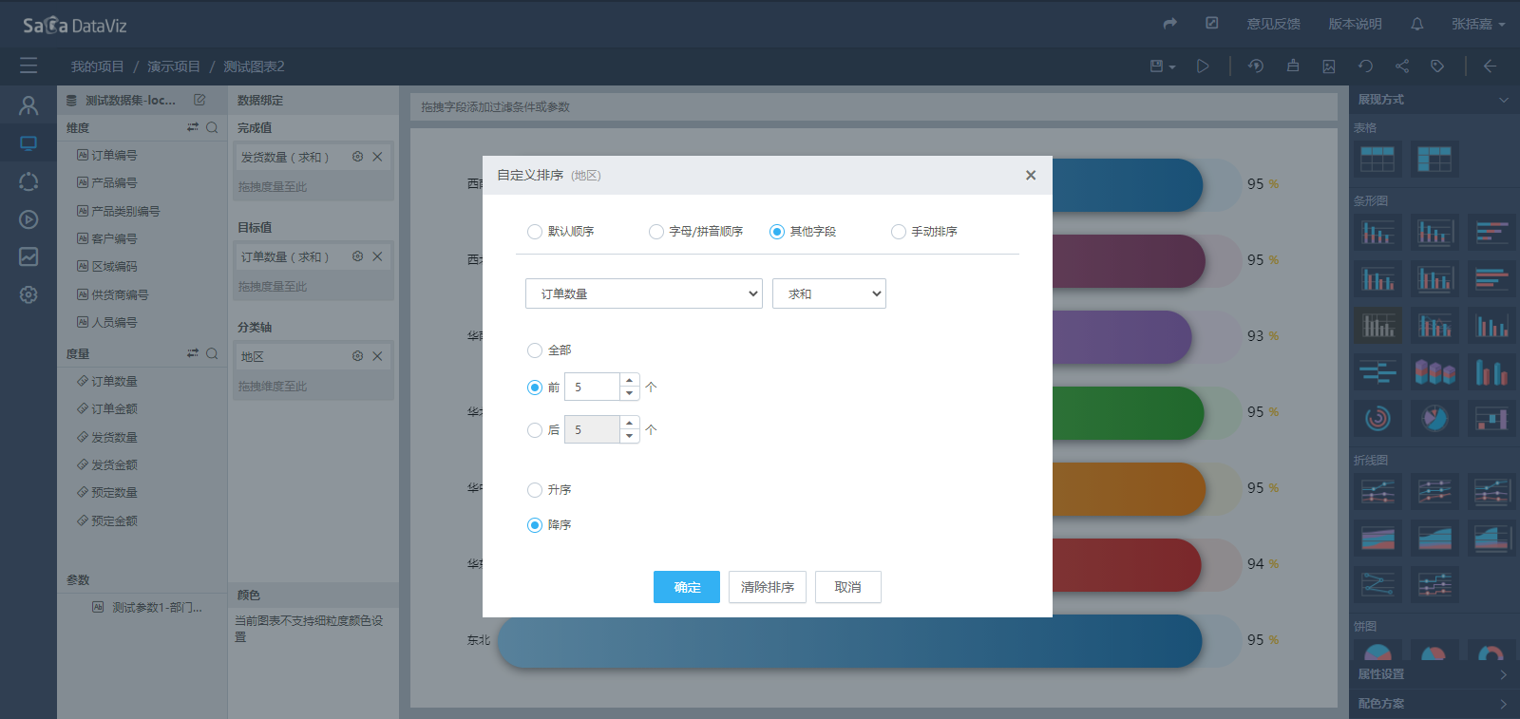Collapse the 展现方式 panel
Image resolution: width=1520 pixels, height=719 pixels.
pyautogui.click(x=1503, y=100)
